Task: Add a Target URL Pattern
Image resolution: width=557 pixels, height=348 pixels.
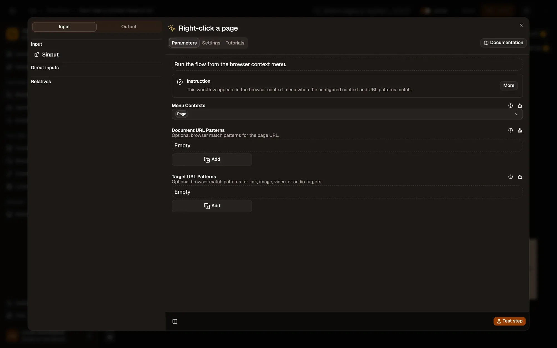Action: tap(212, 206)
